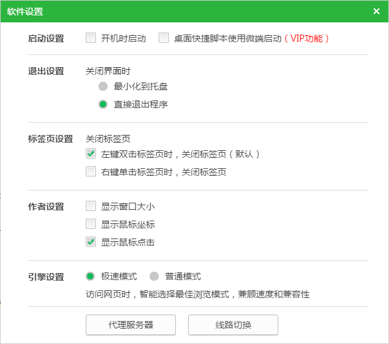
Task: Tick the 显示窗口大小 checkbox
Action: click(x=91, y=207)
